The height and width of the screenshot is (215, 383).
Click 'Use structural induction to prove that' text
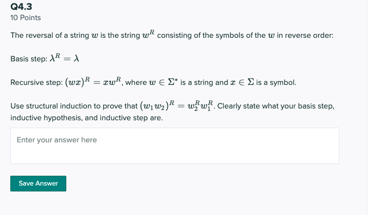coord(74,106)
